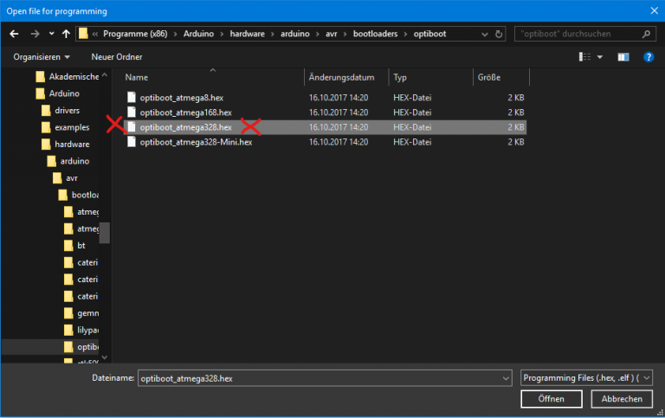Open the Programming Files type dropdown
The image size is (665, 418).
coord(587,378)
